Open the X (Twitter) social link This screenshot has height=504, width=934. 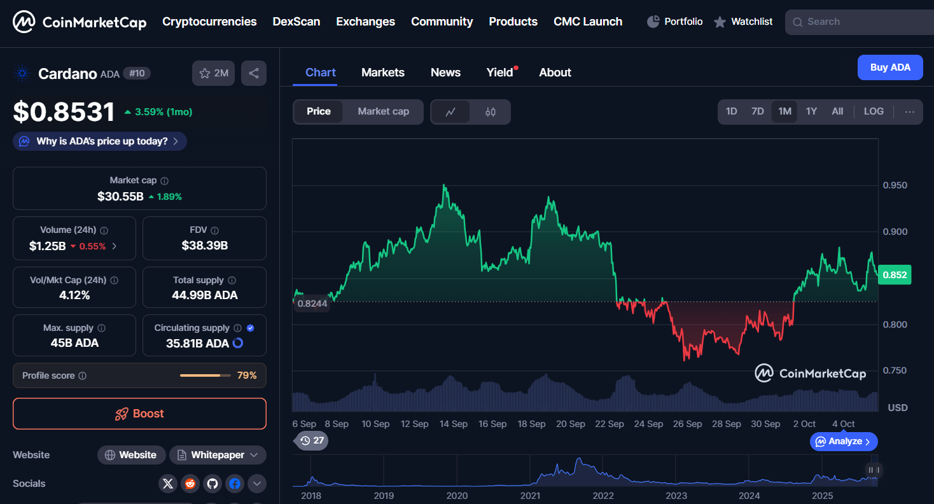point(168,484)
